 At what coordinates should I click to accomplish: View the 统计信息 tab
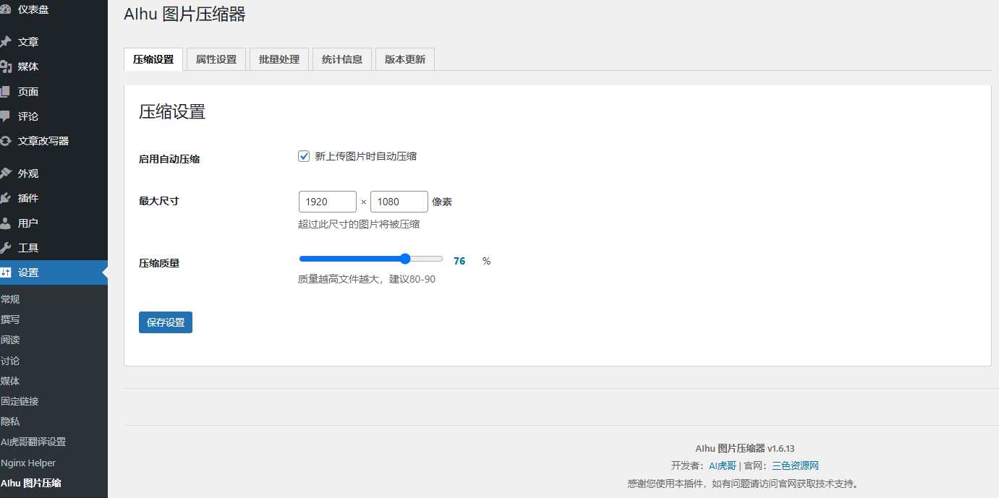pyautogui.click(x=341, y=59)
